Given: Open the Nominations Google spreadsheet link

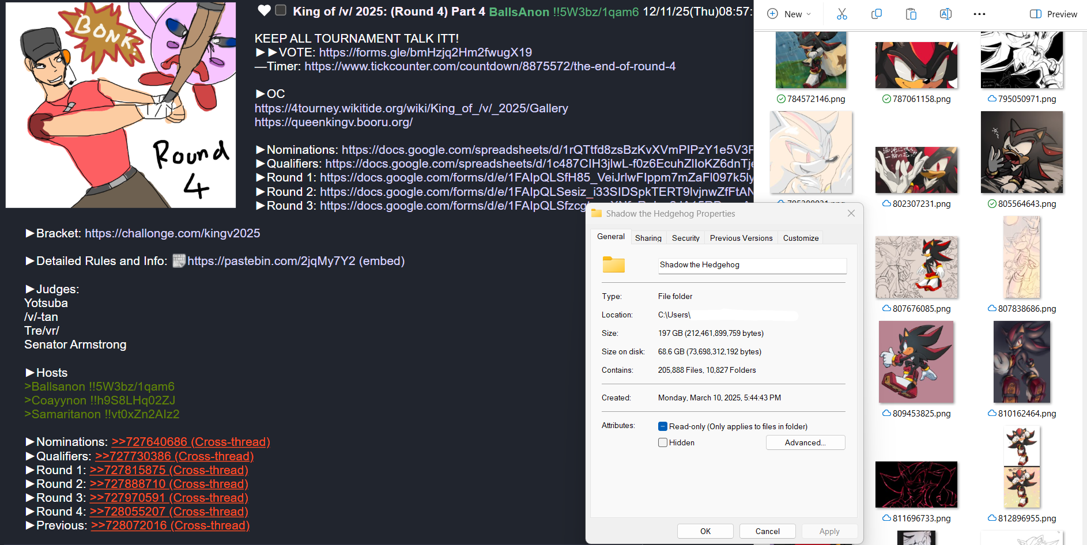Looking at the screenshot, I should click(548, 150).
